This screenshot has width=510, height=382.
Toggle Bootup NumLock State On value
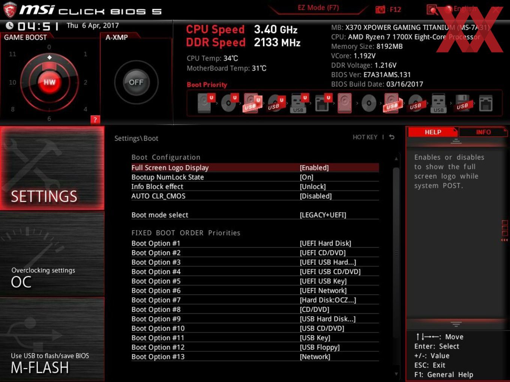pyautogui.click(x=306, y=177)
